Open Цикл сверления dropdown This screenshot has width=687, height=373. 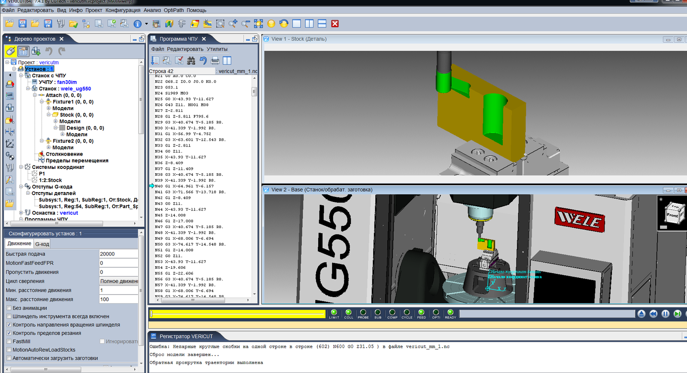[119, 281]
